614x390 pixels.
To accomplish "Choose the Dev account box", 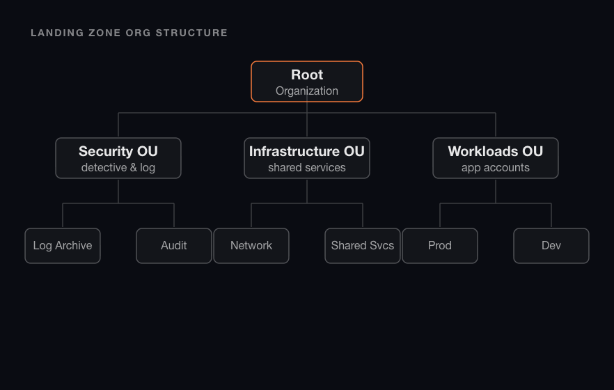I will coord(551,246).
